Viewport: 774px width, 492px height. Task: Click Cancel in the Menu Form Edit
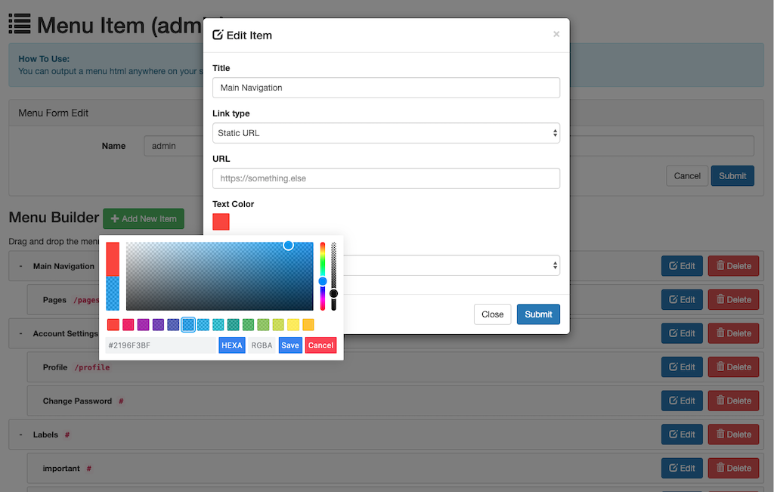pyautogui.click(x=686, y=175)
